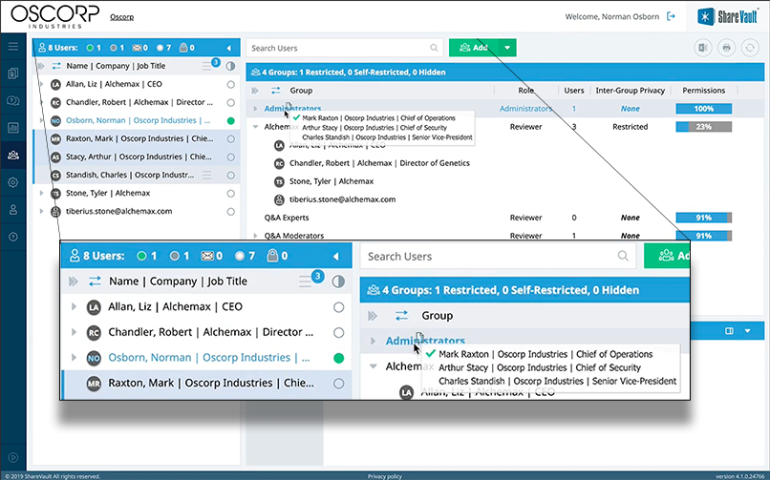Expand the Q&A Moderators group row
This screenshot has width=770, height=480.
[255, 236]
